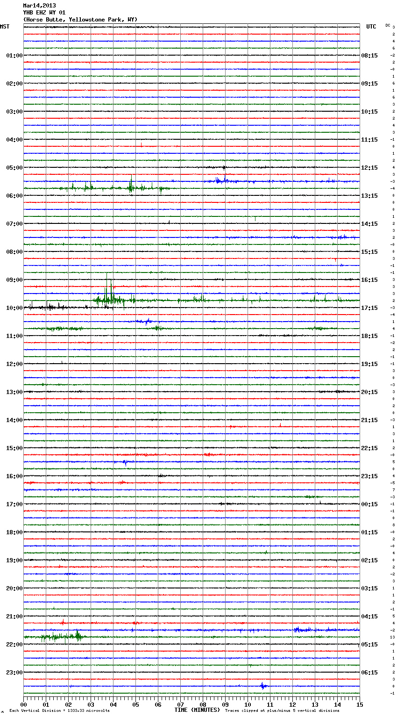
Task: Select the 21:00 MST time label
Action: coord(14,617)
